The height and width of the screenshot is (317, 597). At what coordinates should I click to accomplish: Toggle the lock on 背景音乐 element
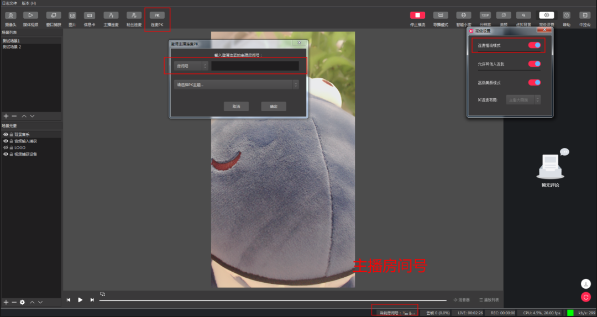pyautogui.click(x=12, y=134)
